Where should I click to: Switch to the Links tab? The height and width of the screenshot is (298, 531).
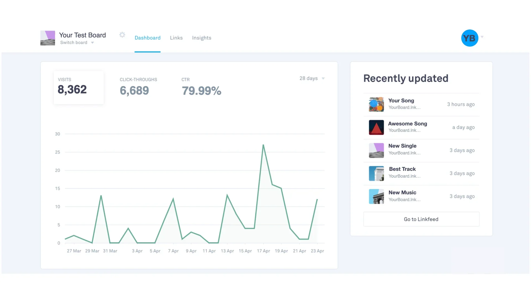coord(176,38)
